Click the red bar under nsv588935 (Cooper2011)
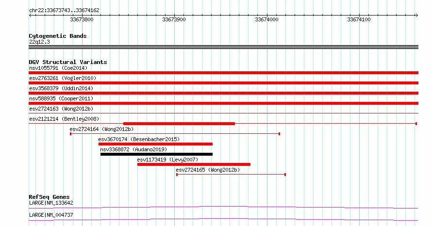This screenshot has height=226, width=432. click(223, 103)
